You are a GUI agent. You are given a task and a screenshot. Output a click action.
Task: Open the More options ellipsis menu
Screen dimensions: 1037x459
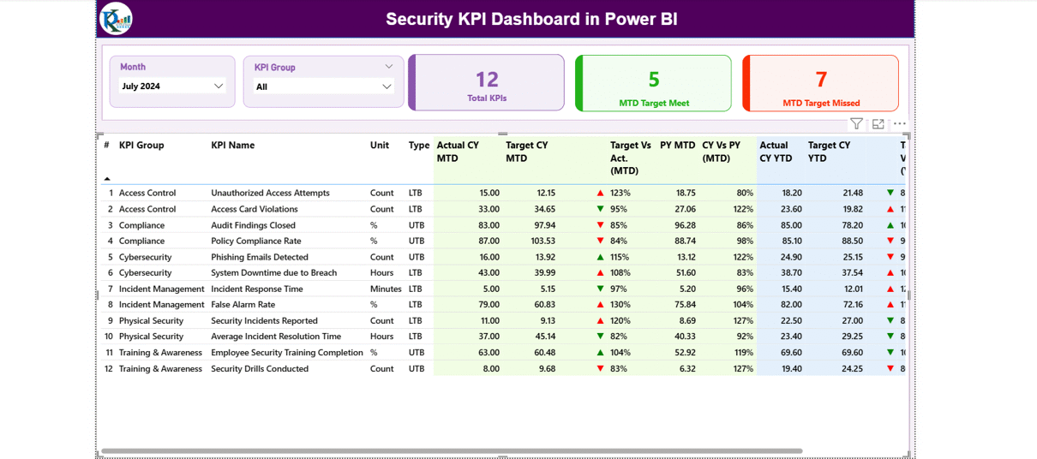[x=899, y=124]
